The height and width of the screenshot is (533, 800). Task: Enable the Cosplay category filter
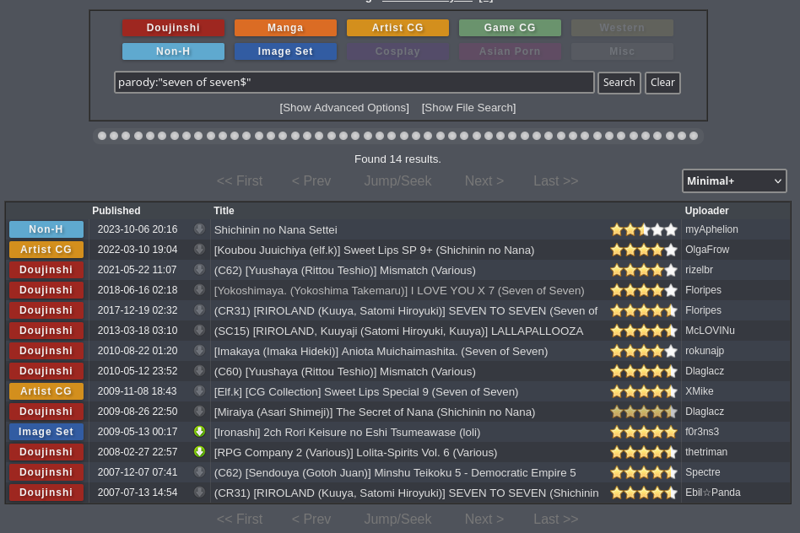pos(397,51)
